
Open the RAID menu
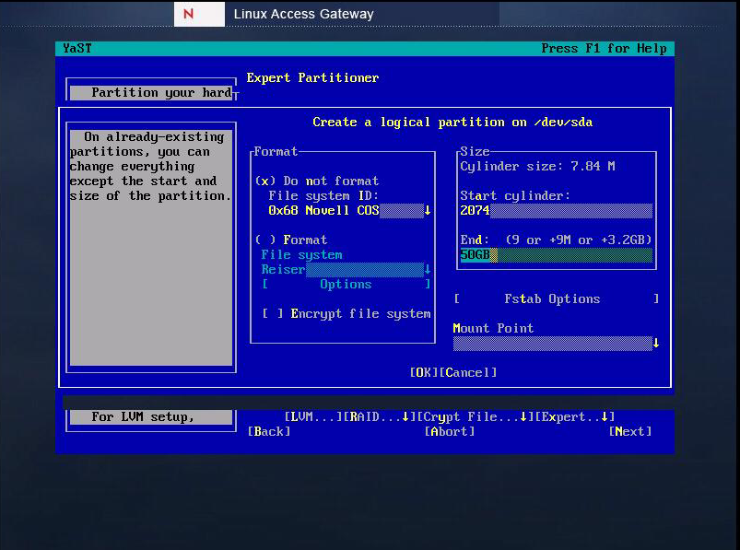[378, 417]
